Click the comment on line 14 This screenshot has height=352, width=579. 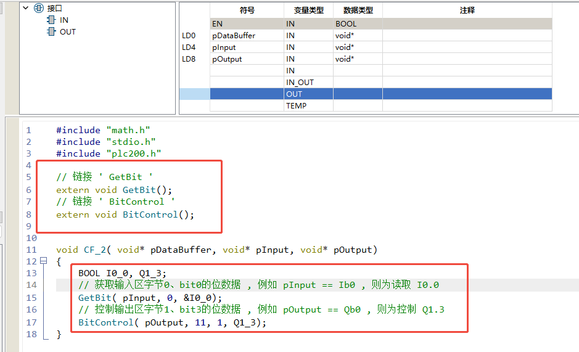258,285
